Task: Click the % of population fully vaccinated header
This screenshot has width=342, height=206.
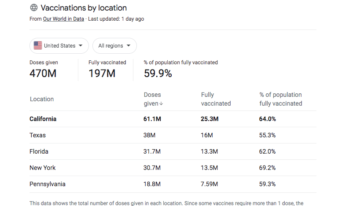Action: 281,99
